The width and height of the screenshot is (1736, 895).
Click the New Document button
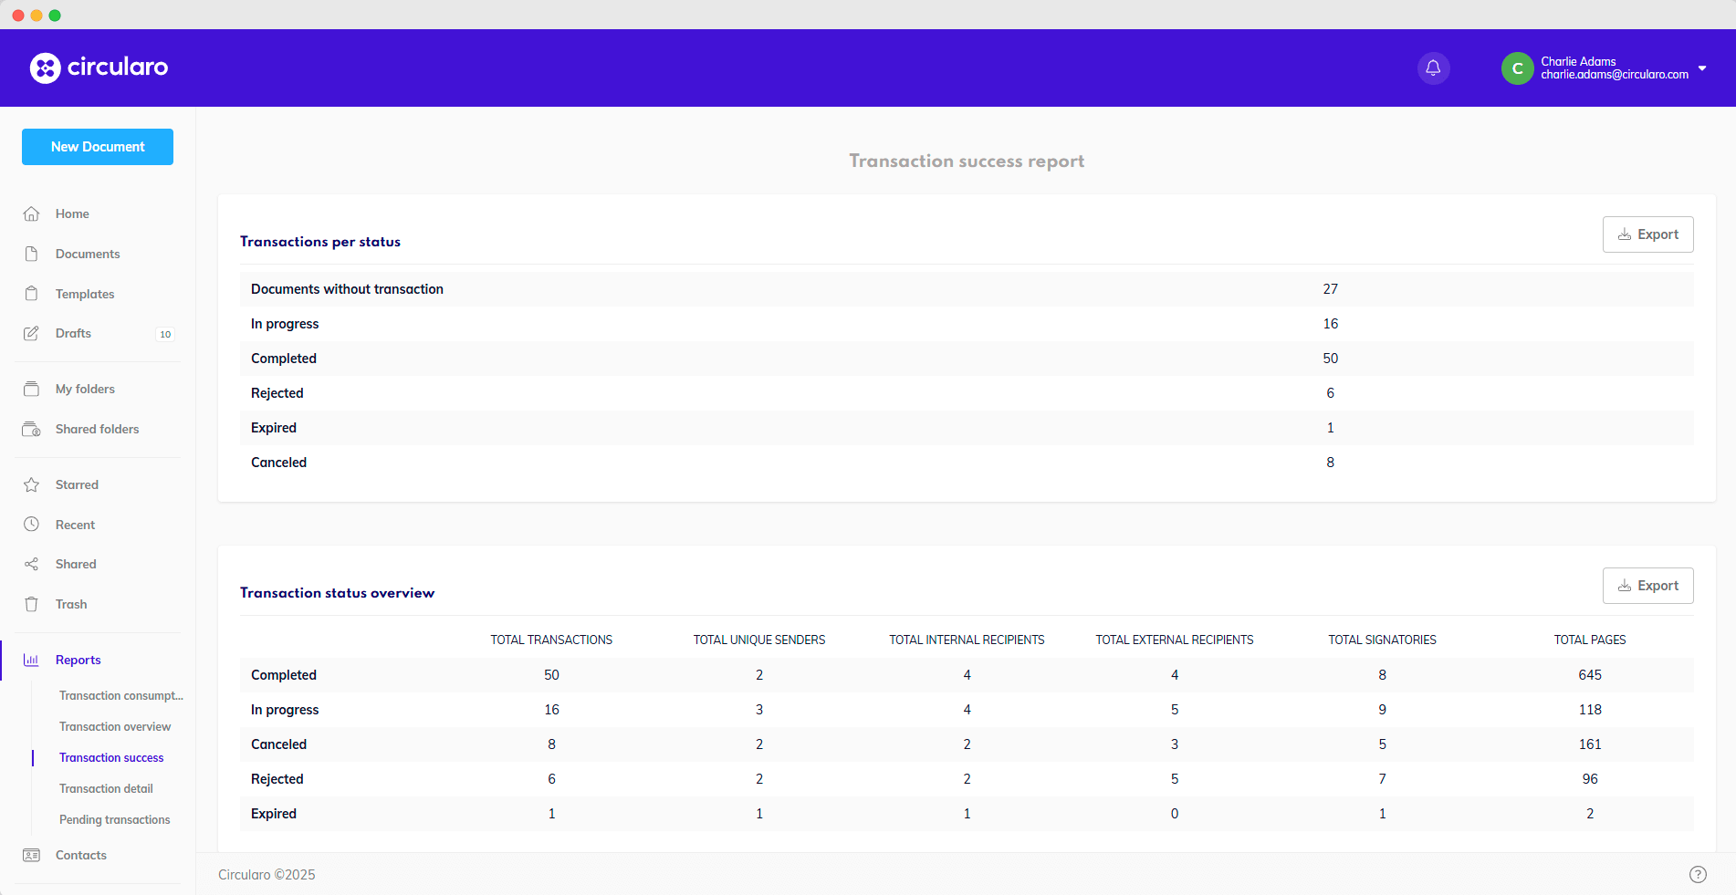tap(98, 147)
